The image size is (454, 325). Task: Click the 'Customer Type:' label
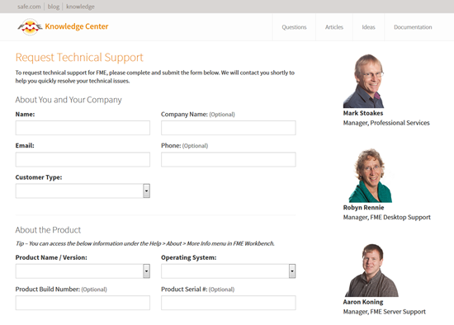pyautogui.click(x=39, y=177)
